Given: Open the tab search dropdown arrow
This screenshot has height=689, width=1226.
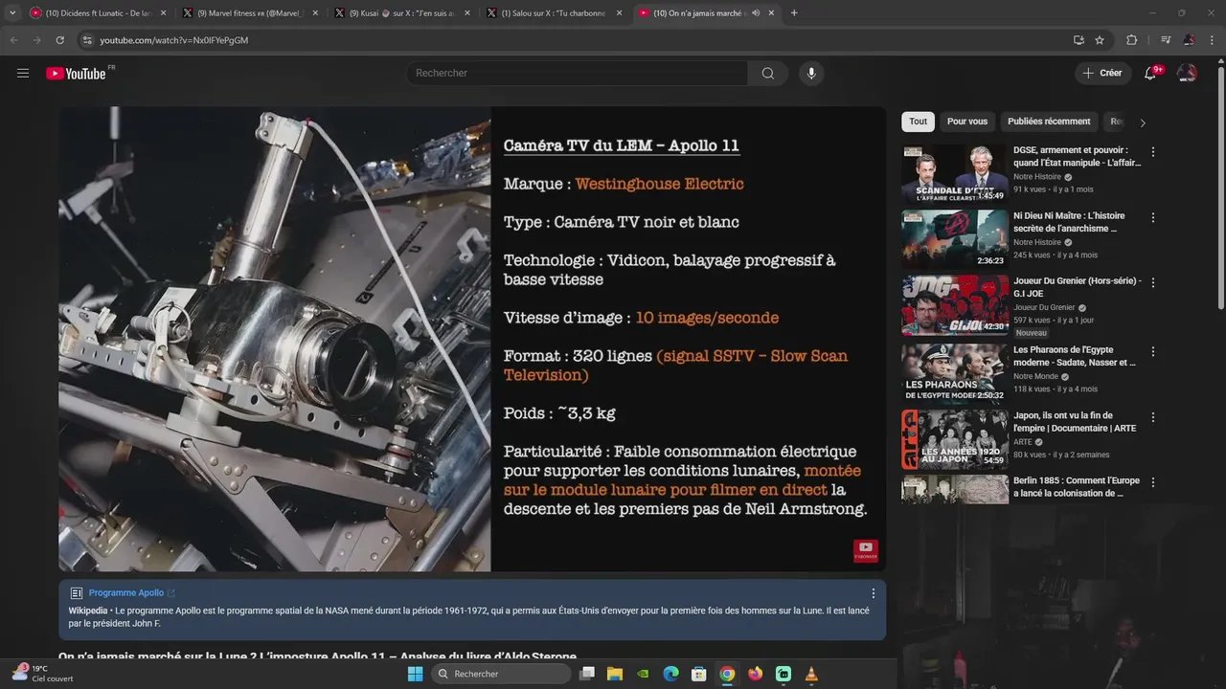Looking at the screenshot, I should (x=12, y=13).
